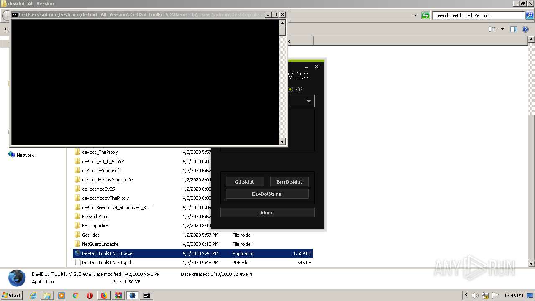Click the console window system menu icon
This screenshot has height=301, width=535.
pos(15,15)
